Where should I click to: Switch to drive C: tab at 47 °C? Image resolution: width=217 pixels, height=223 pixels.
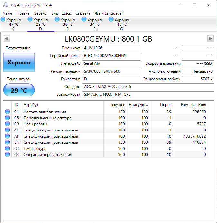click(14, 24)
